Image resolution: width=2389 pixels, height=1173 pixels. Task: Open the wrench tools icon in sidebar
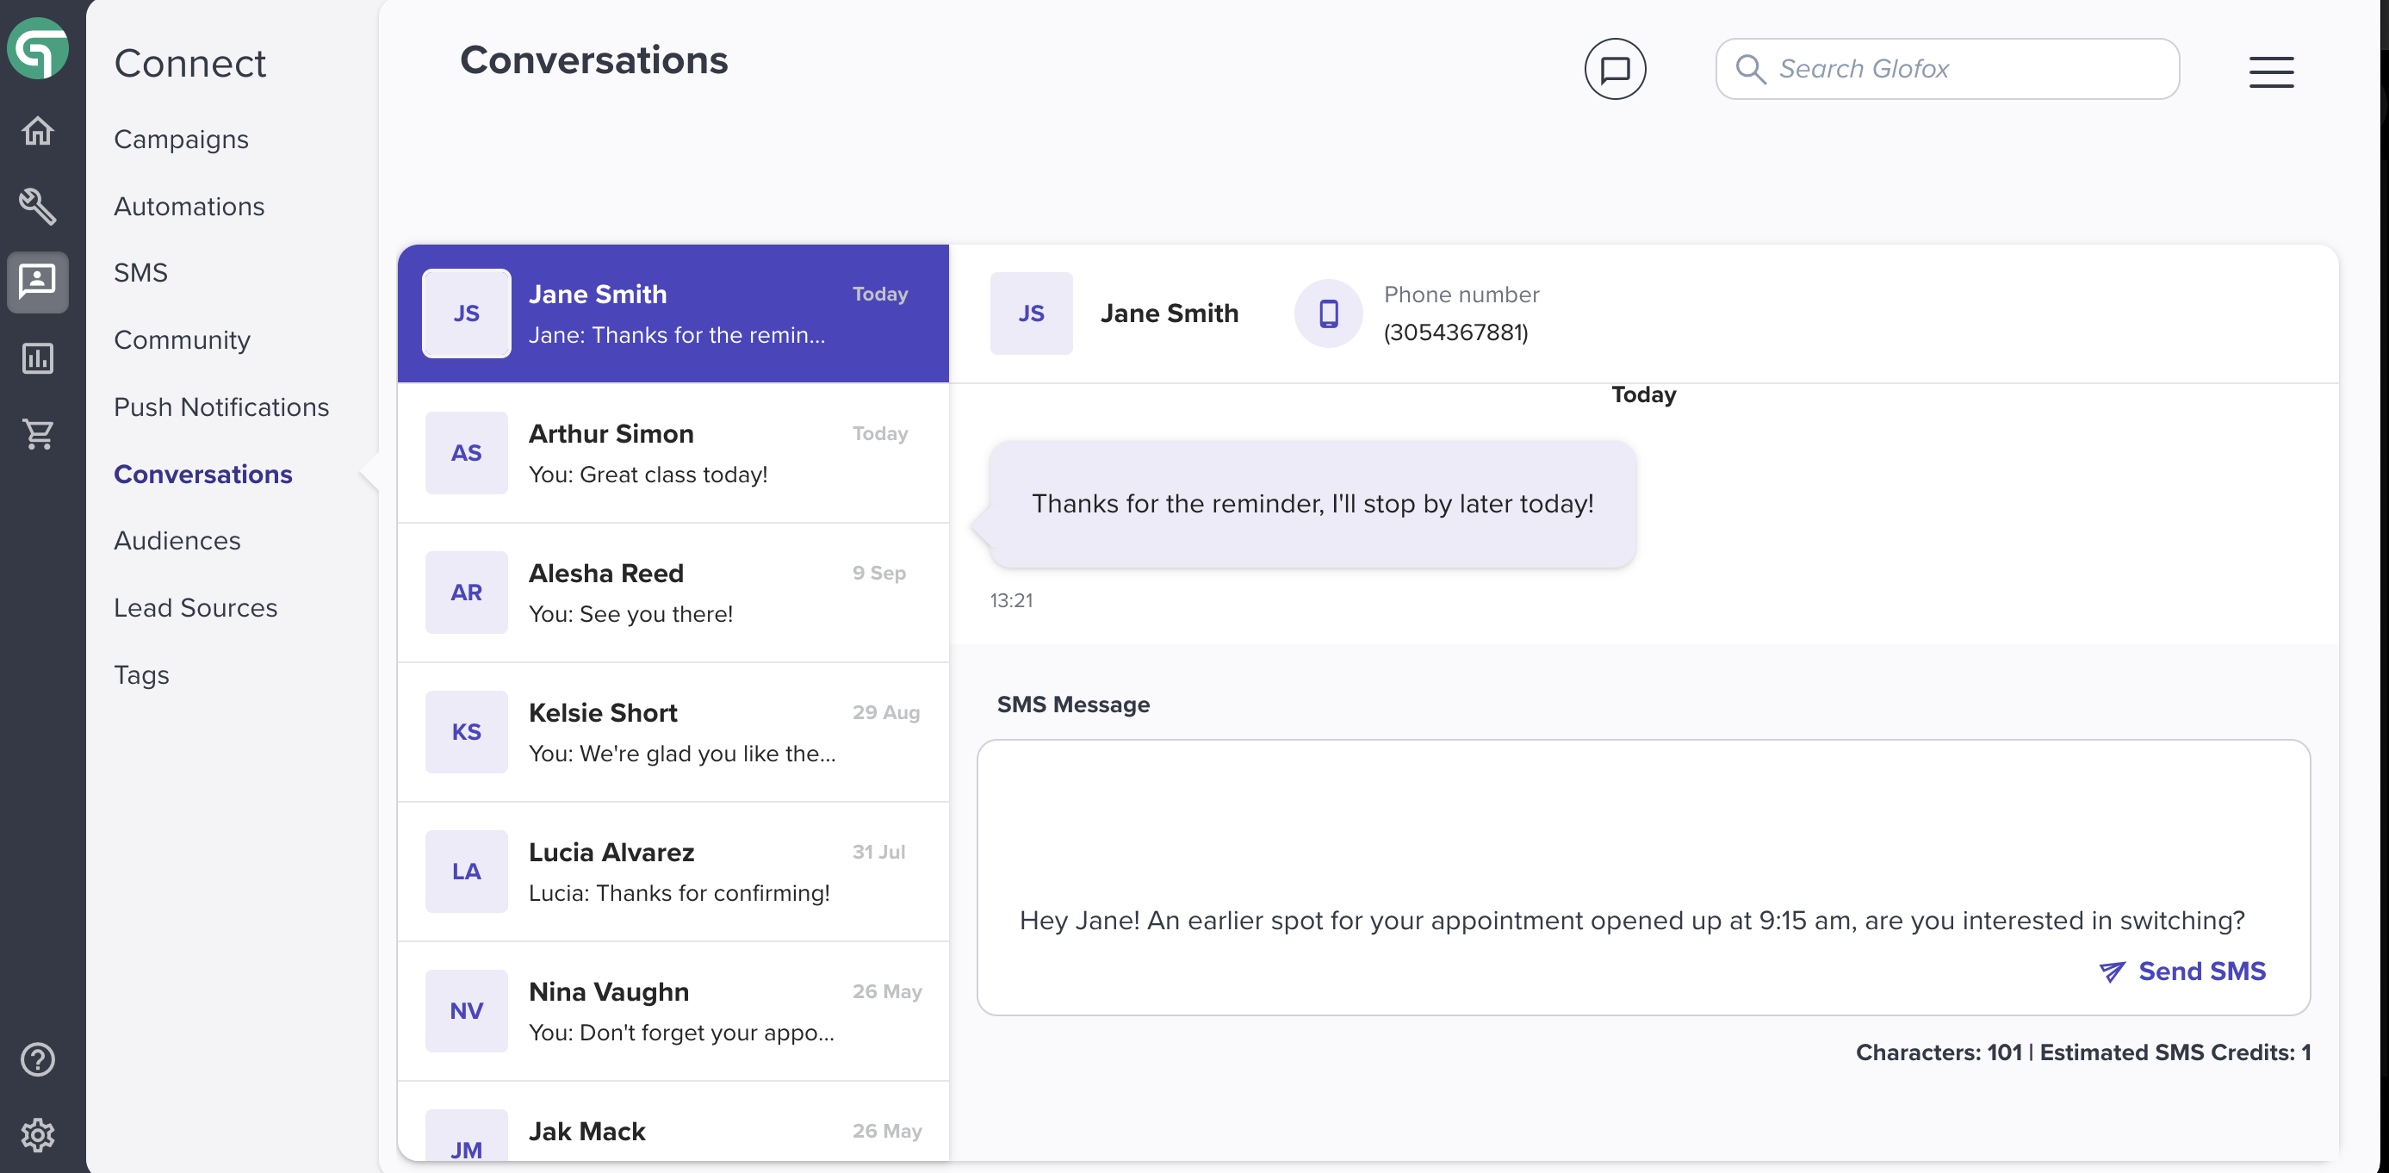[x=38, y=206]
